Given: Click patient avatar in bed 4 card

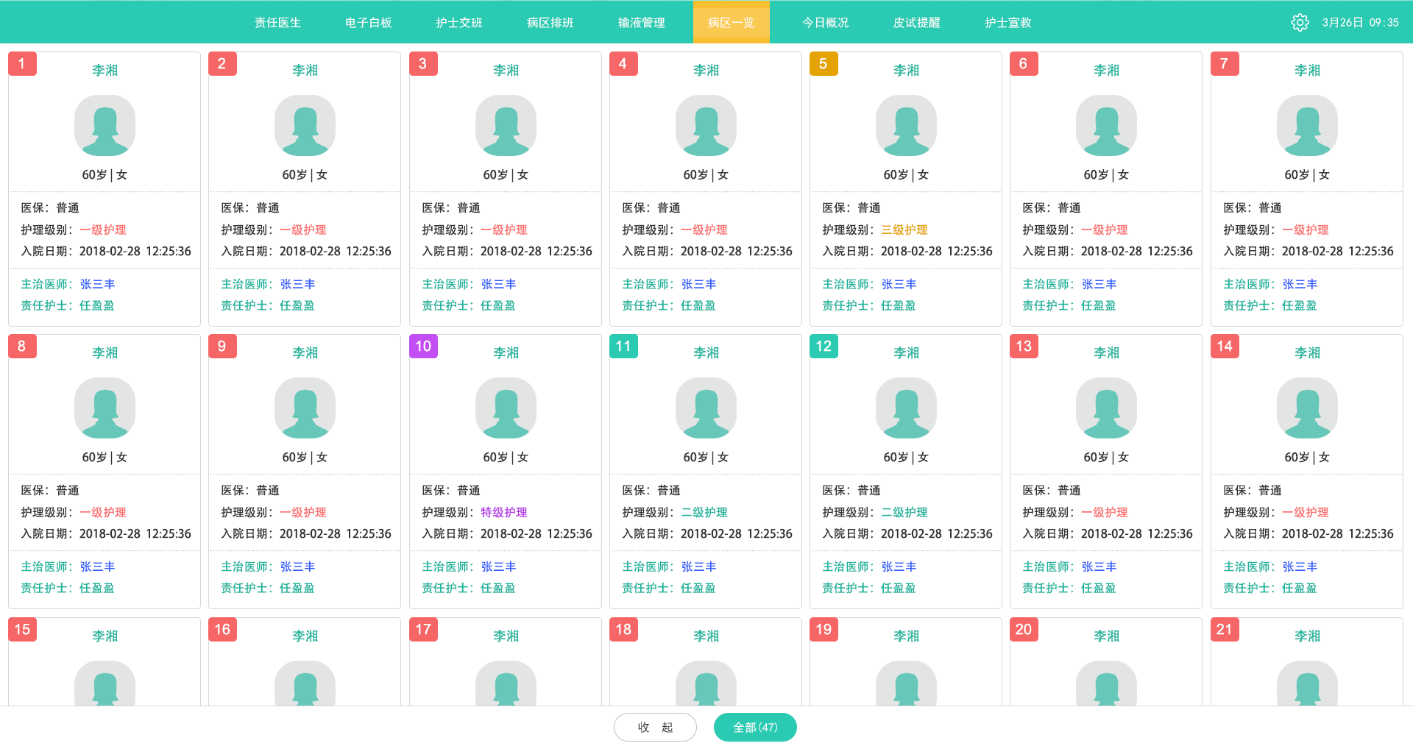Looking at the screenshot, I should tap(706, 125).
